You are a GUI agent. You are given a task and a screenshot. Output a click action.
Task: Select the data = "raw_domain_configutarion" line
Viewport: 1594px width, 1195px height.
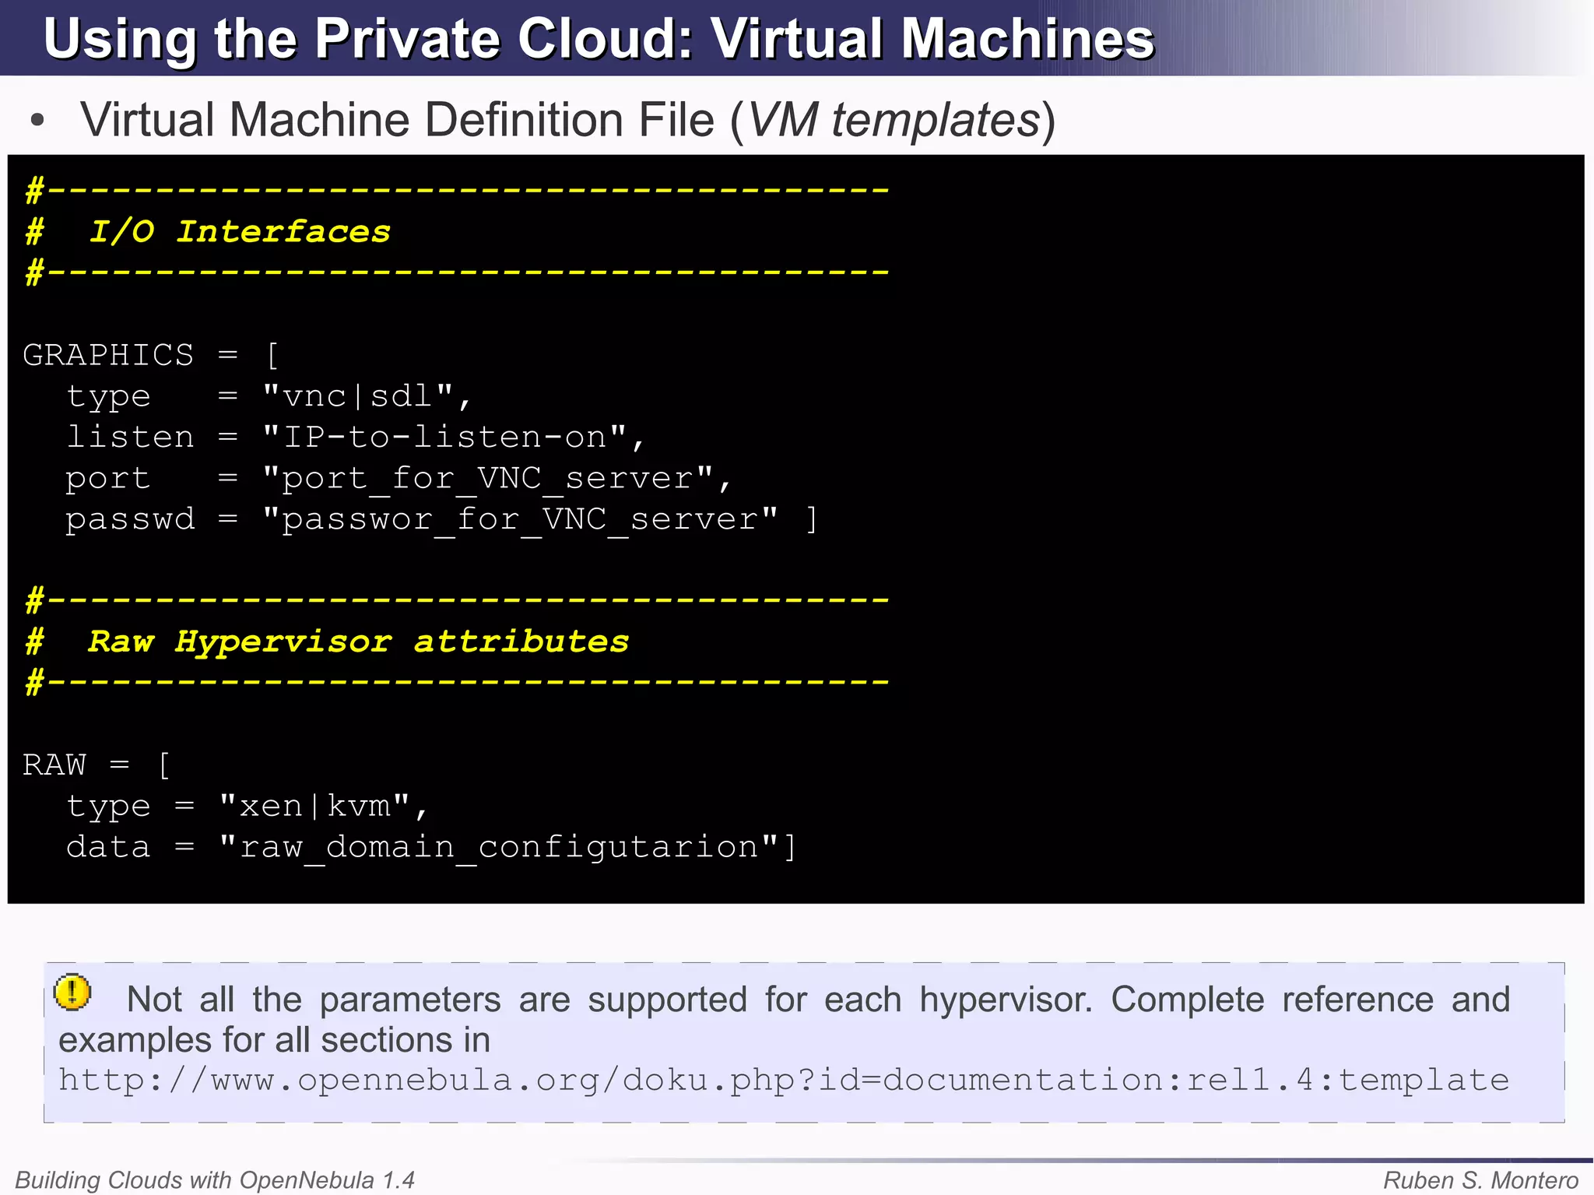coord(431,847)
